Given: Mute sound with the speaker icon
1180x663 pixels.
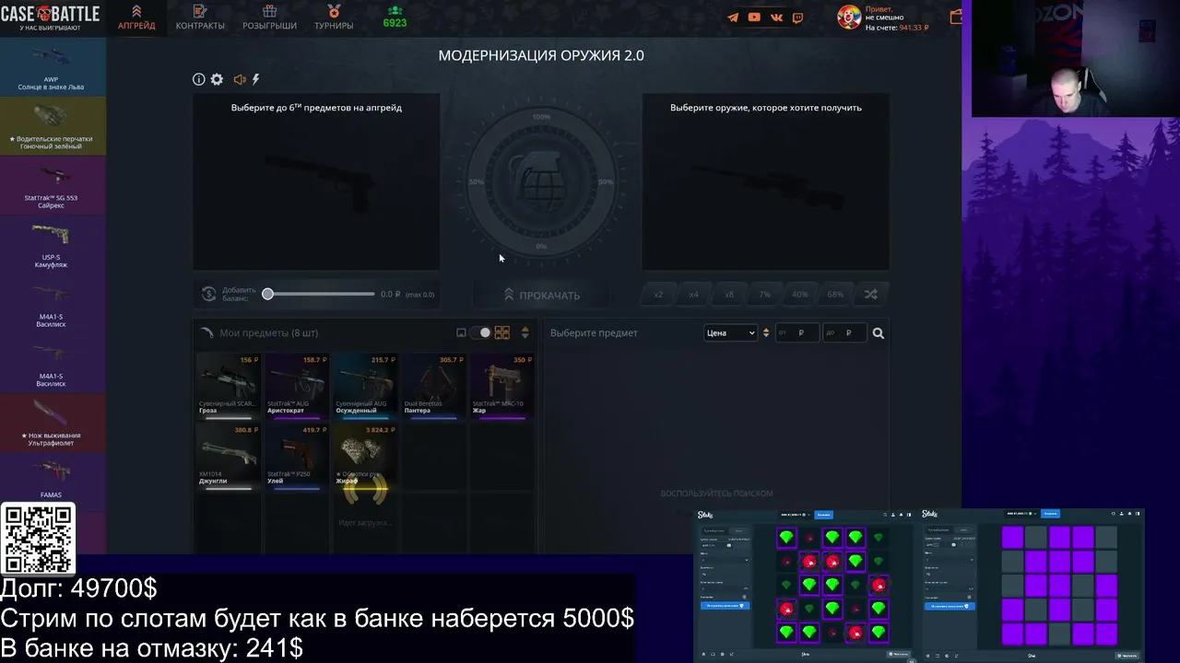Looking at the screenshot, I should tap(240, 80).
